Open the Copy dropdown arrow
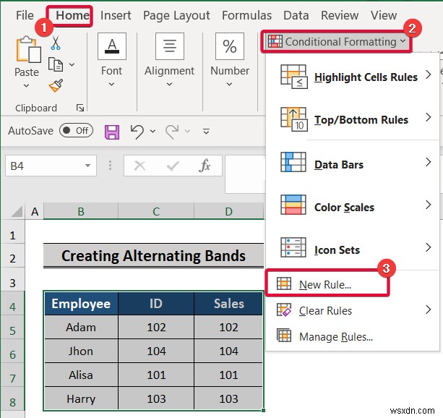The image size is (443, 418). (72, 65)
